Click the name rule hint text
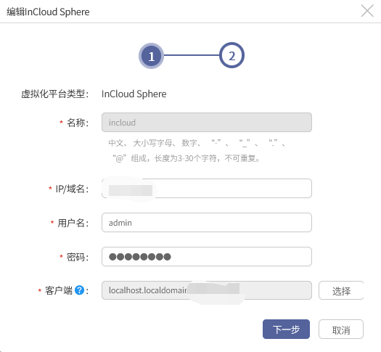 (x=197, y=151)
